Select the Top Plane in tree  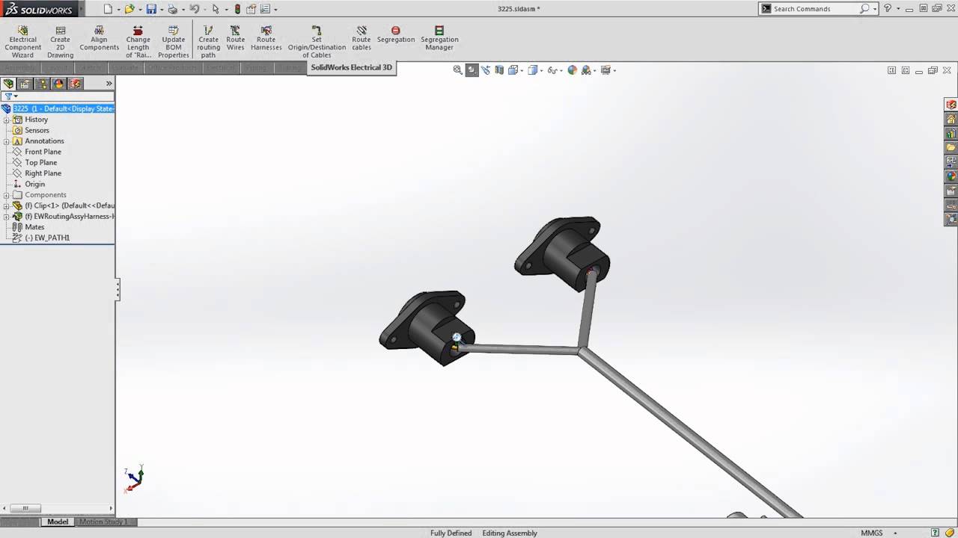tap(41, 162)
